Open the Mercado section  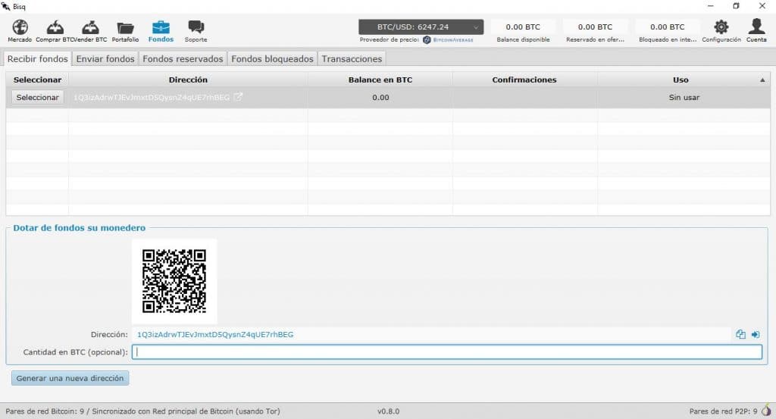(20, 30)
